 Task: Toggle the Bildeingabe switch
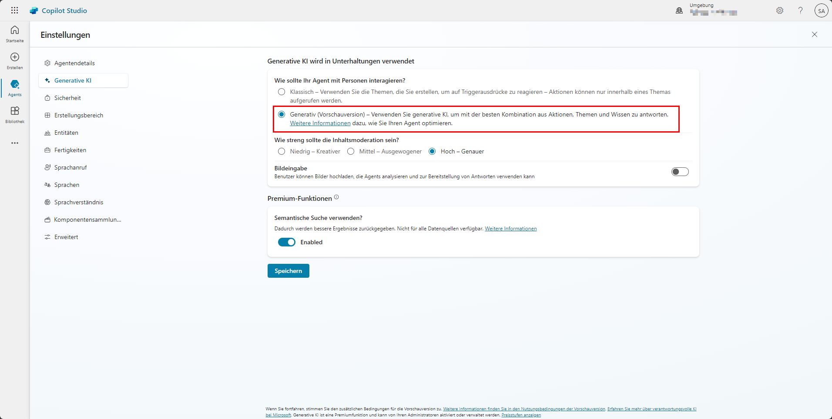[x=680, y=172]
